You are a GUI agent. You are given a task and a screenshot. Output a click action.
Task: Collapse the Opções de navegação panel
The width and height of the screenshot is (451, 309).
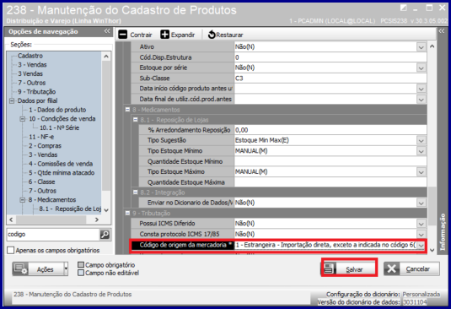(x=107, y=31)
